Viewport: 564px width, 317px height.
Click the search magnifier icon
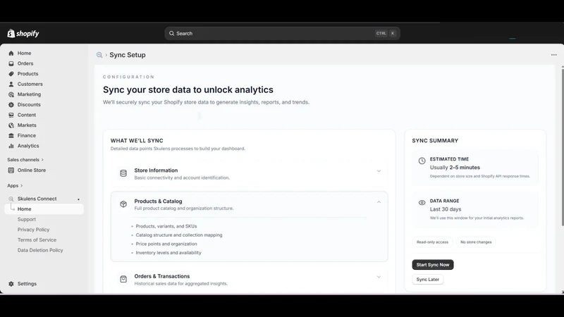pyautogui.click(x=171, y=33)
